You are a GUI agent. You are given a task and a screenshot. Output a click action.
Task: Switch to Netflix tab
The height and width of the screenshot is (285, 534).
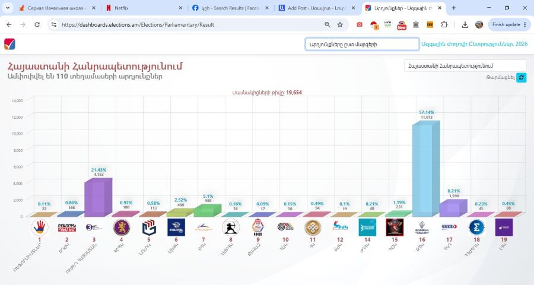144,8
